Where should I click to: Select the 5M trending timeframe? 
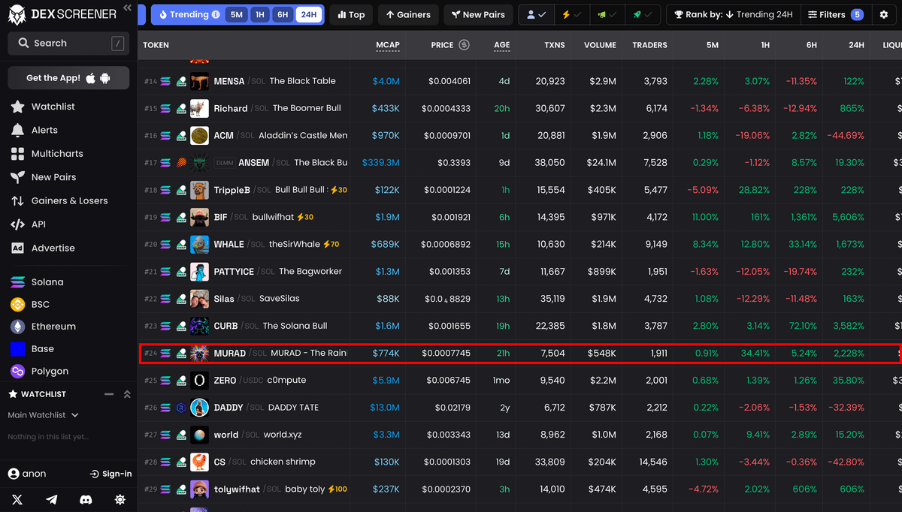(237, 14)
